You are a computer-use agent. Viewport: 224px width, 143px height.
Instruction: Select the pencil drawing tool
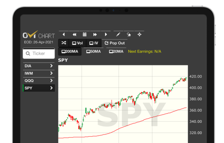[118, 34]
